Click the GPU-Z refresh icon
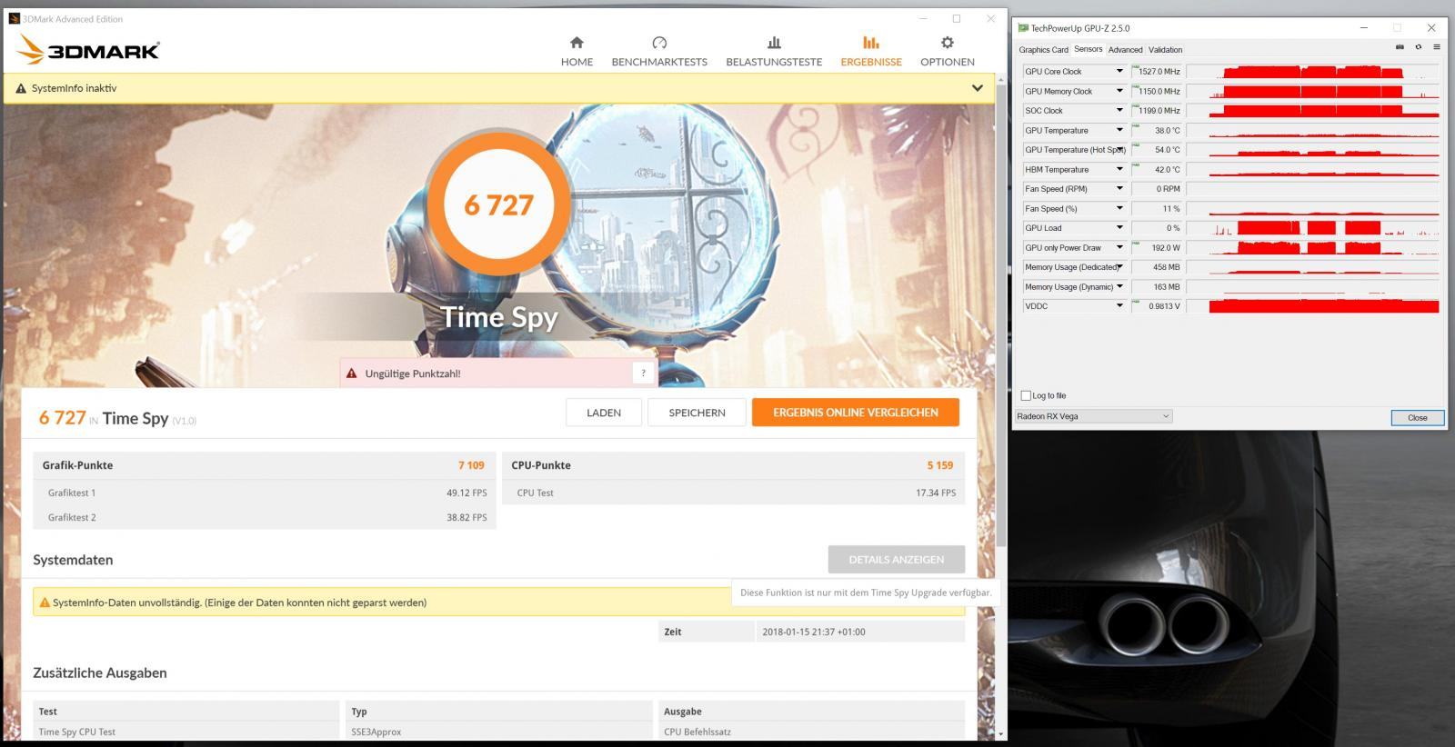Screen dimensions: 1455x747 [x=1418, y=47]
